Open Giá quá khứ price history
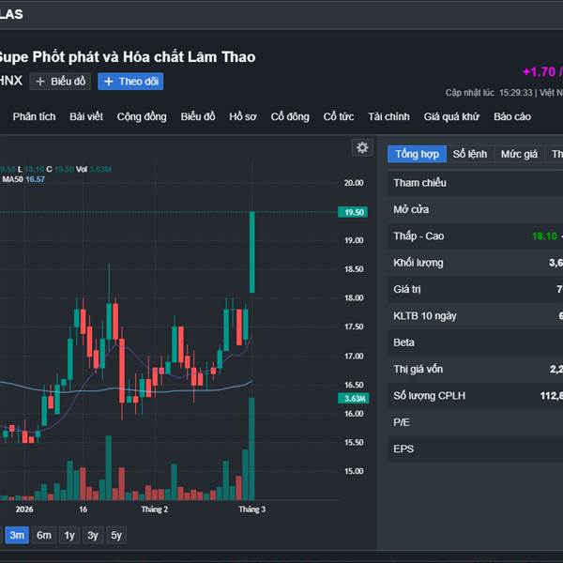This screenshot has width=563, height=563. [451, 116]
